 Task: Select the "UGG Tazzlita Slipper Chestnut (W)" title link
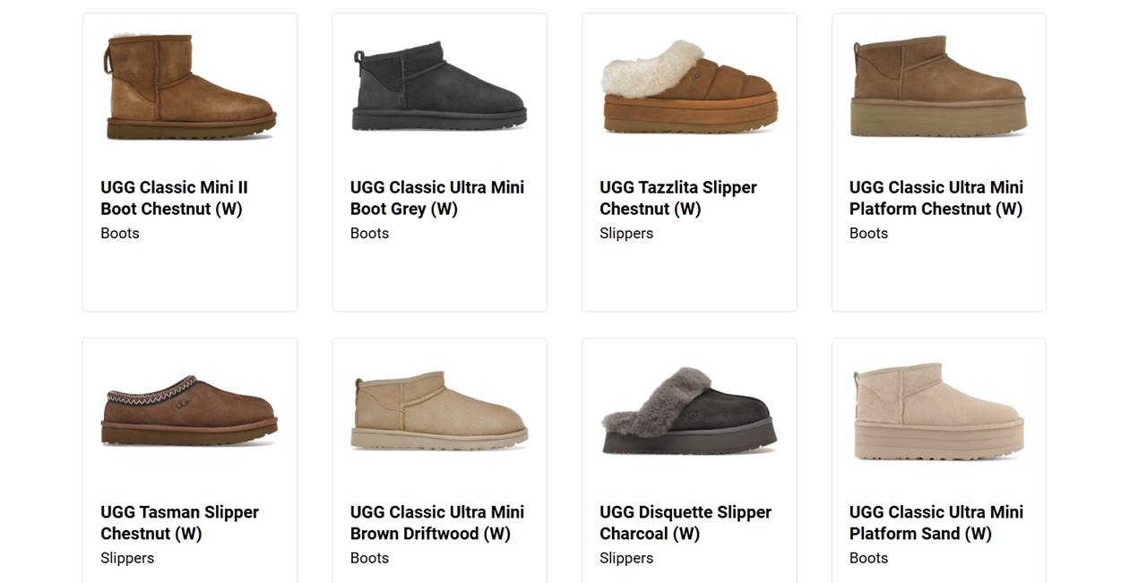(x=678, y=198)
